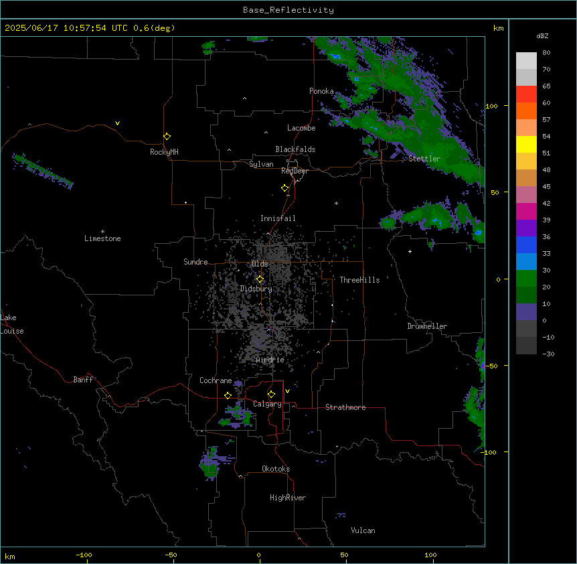Screen dimensions: 577x564
Task: Click the RedDeer city label
Action: (x=295, y=171)
